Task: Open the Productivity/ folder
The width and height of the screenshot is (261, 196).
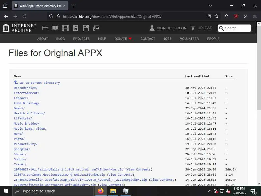Action: (26, 144)
